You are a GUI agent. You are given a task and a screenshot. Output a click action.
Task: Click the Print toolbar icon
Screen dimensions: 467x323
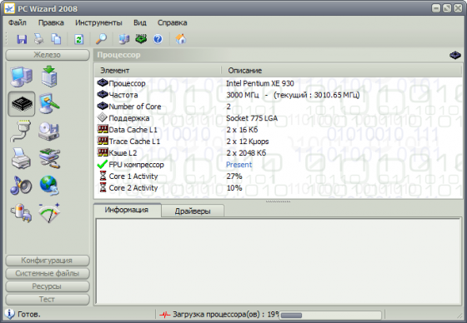pyautogui.click(x=38, y=39)
